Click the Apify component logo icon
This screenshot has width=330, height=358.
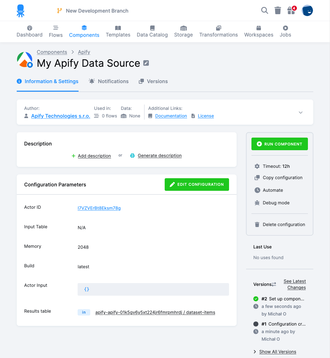click(x=25, y=60)
